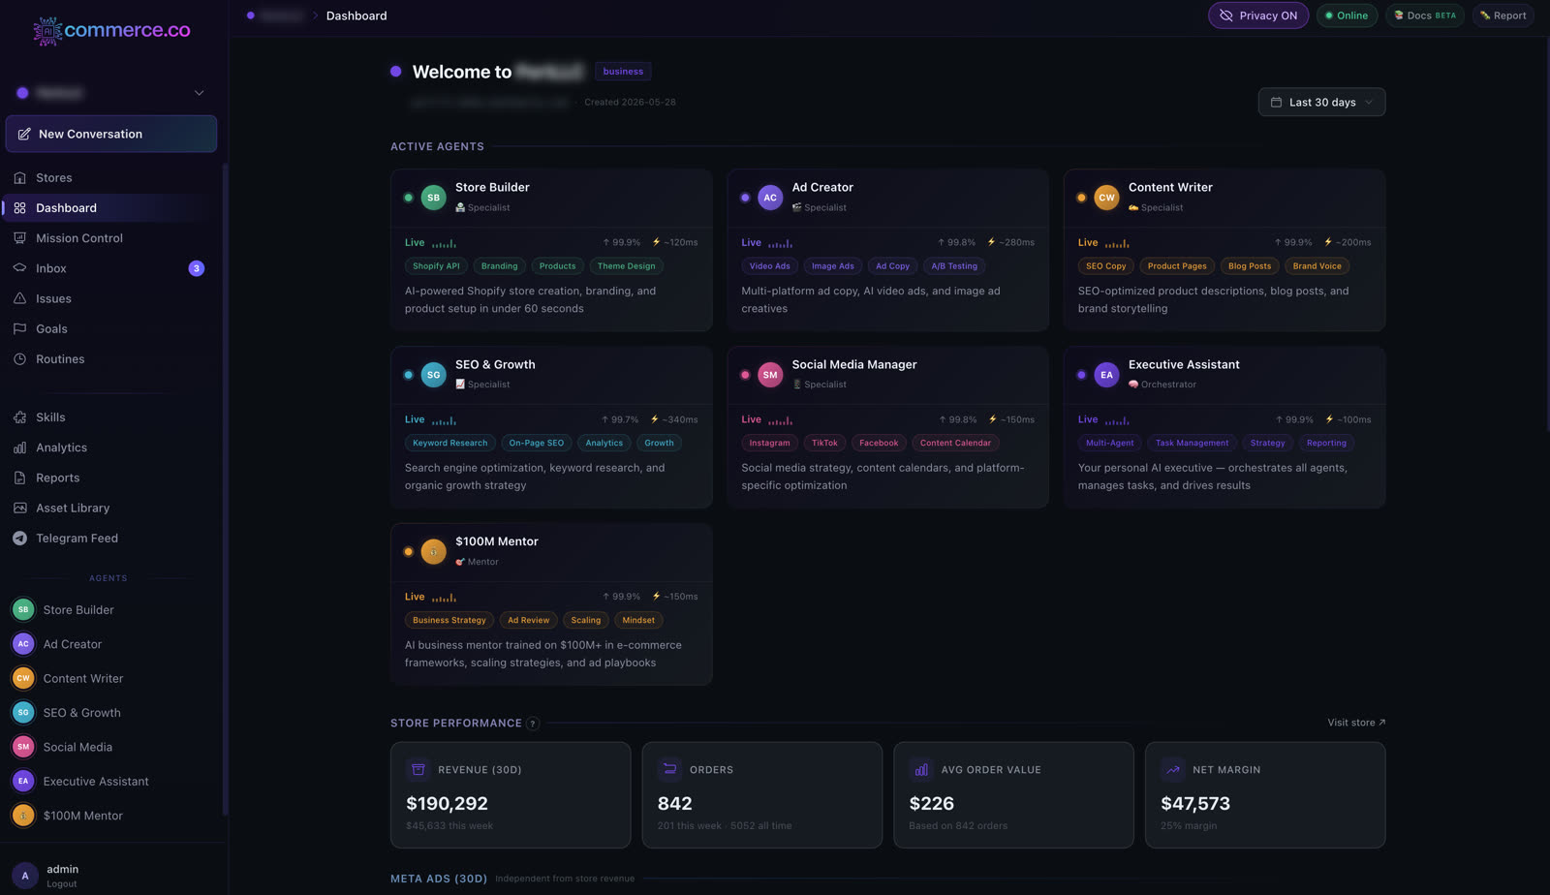Go to Dashboard in the sidebar
Viewport: 1550px width, 895px height.
111,208
